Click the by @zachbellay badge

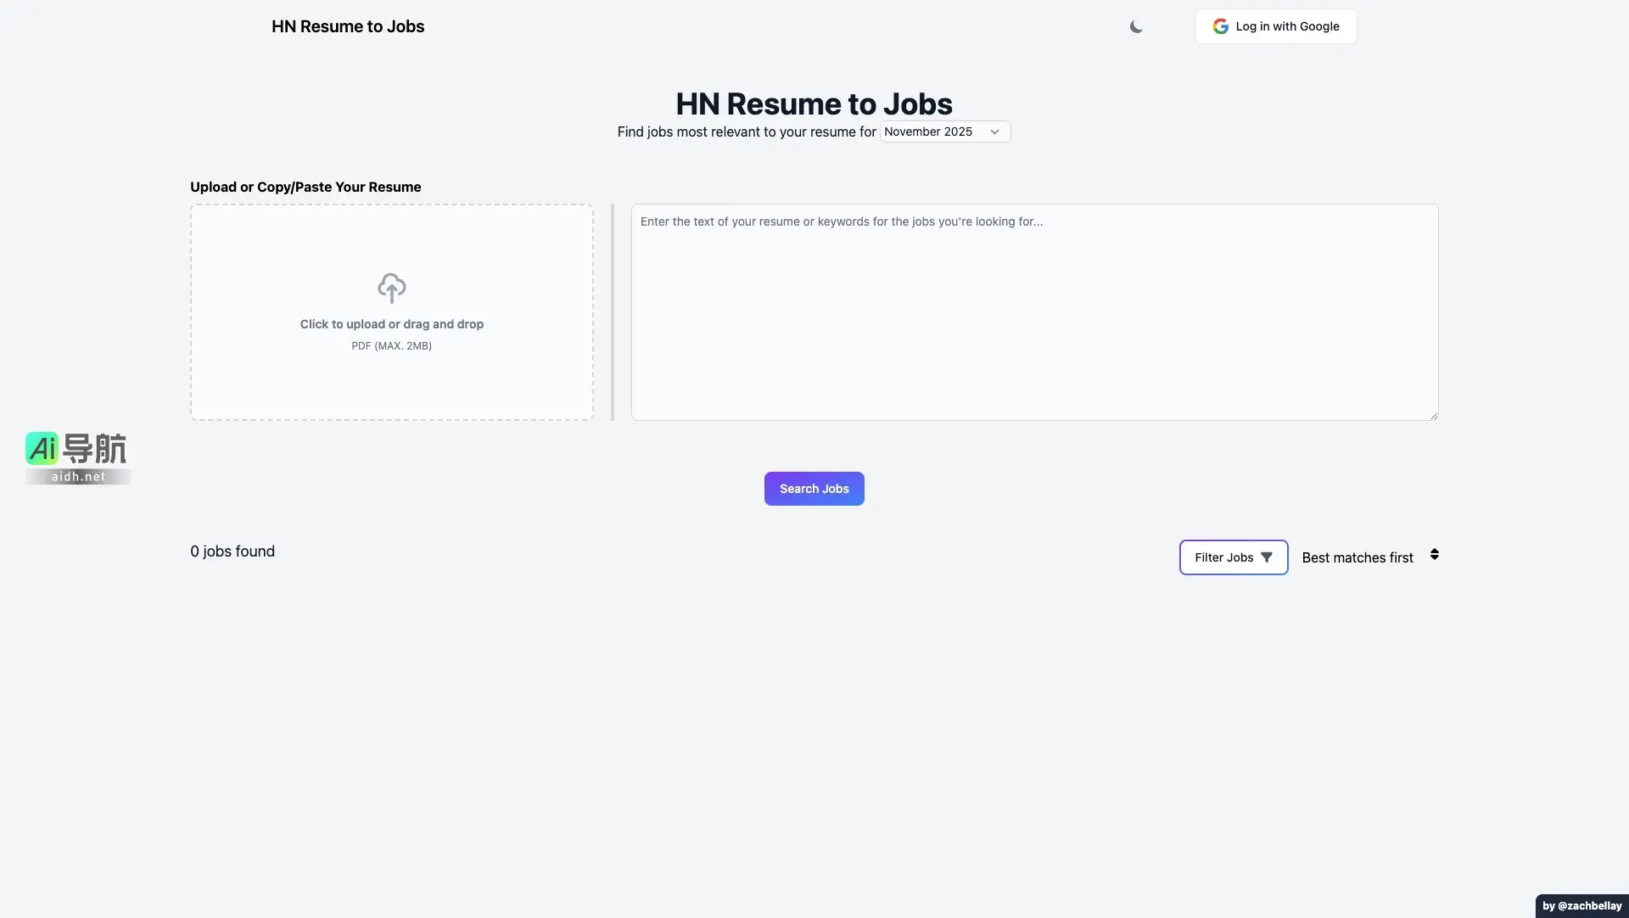(x=1581, y=905)
